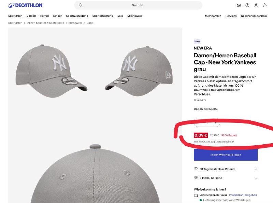The image size is (273, 203).
Task: Open the help question mark icon
Action: (247, 5)
